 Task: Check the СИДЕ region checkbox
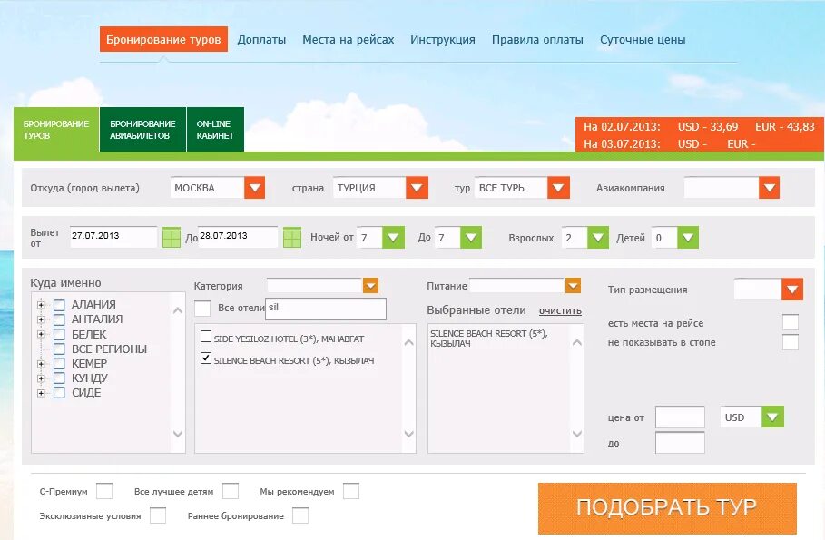[59, 393]
